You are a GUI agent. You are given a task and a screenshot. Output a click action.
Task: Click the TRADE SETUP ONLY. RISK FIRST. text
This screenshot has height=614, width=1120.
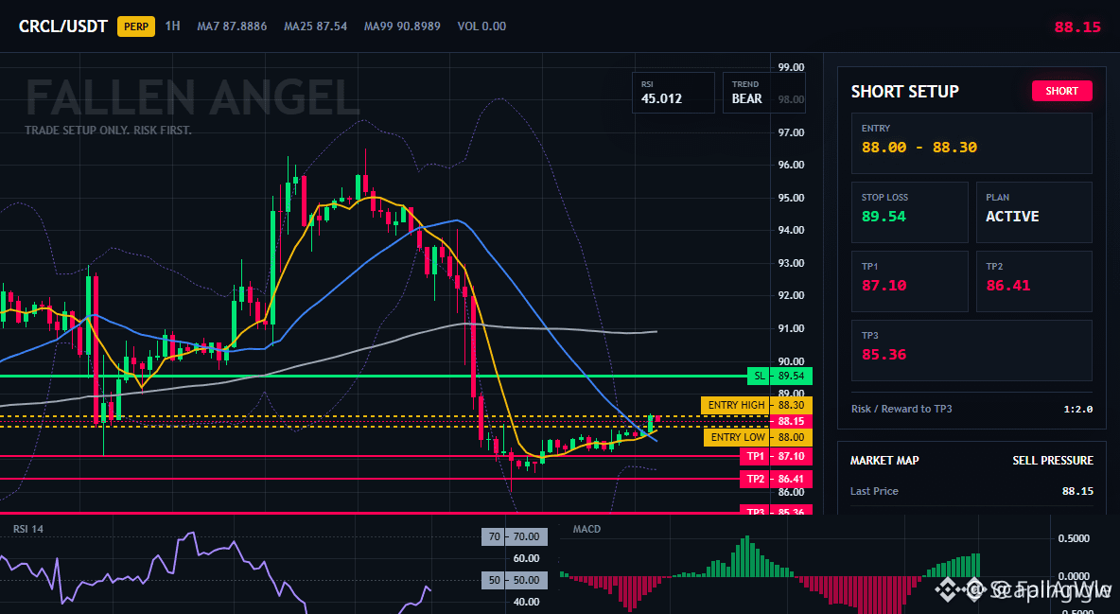click(x=108, y=131)
